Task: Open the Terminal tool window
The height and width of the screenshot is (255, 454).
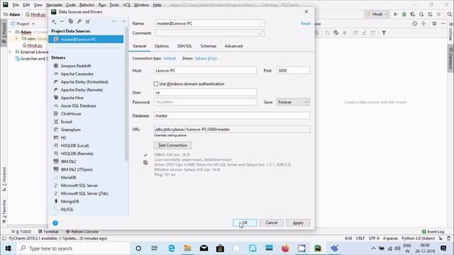Action: pos(48,232)
